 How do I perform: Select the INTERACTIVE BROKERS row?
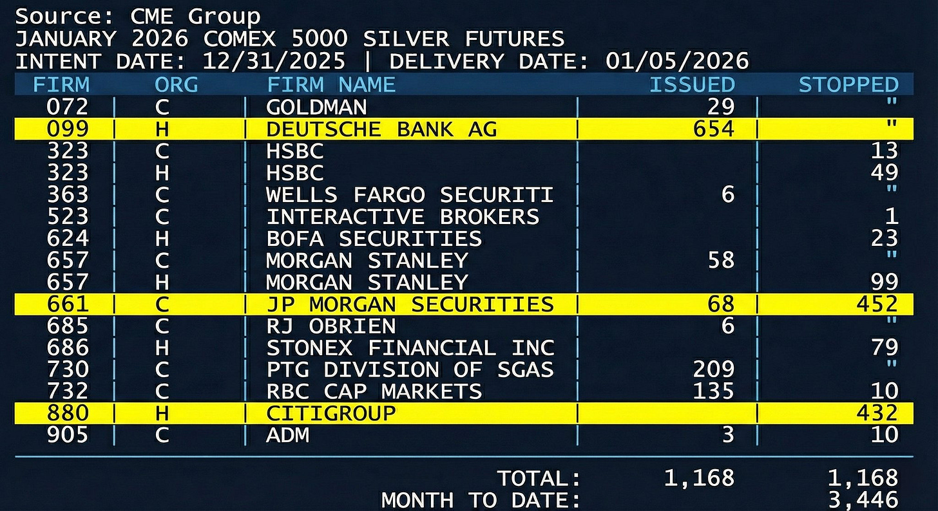click(399, 216)
